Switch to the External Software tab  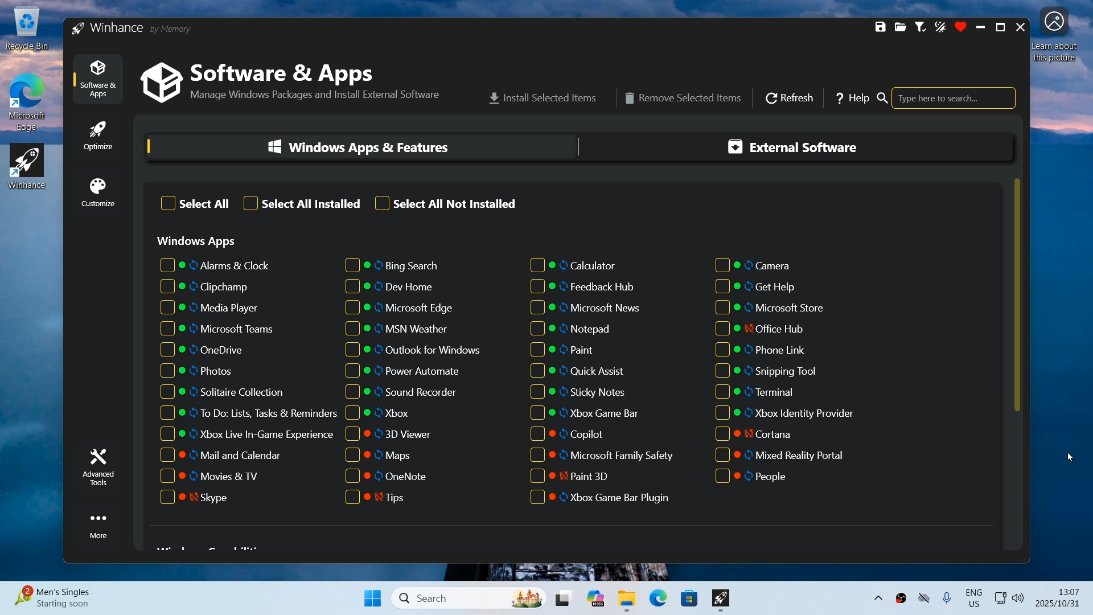[x=796, y=147]
